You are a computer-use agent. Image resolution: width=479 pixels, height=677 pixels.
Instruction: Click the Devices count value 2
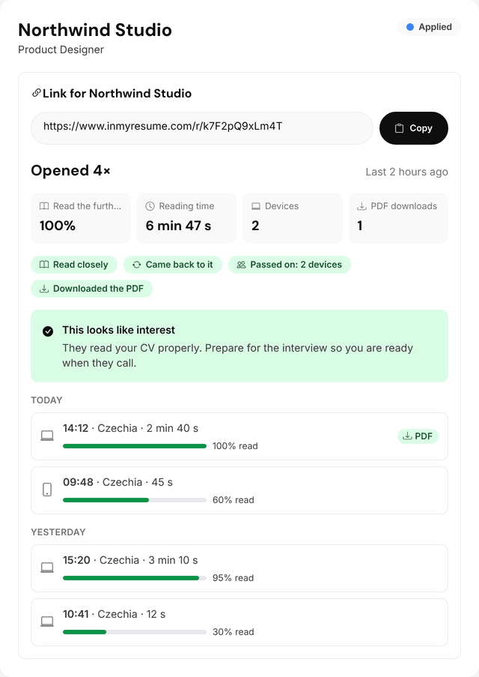tap(255, 226)
